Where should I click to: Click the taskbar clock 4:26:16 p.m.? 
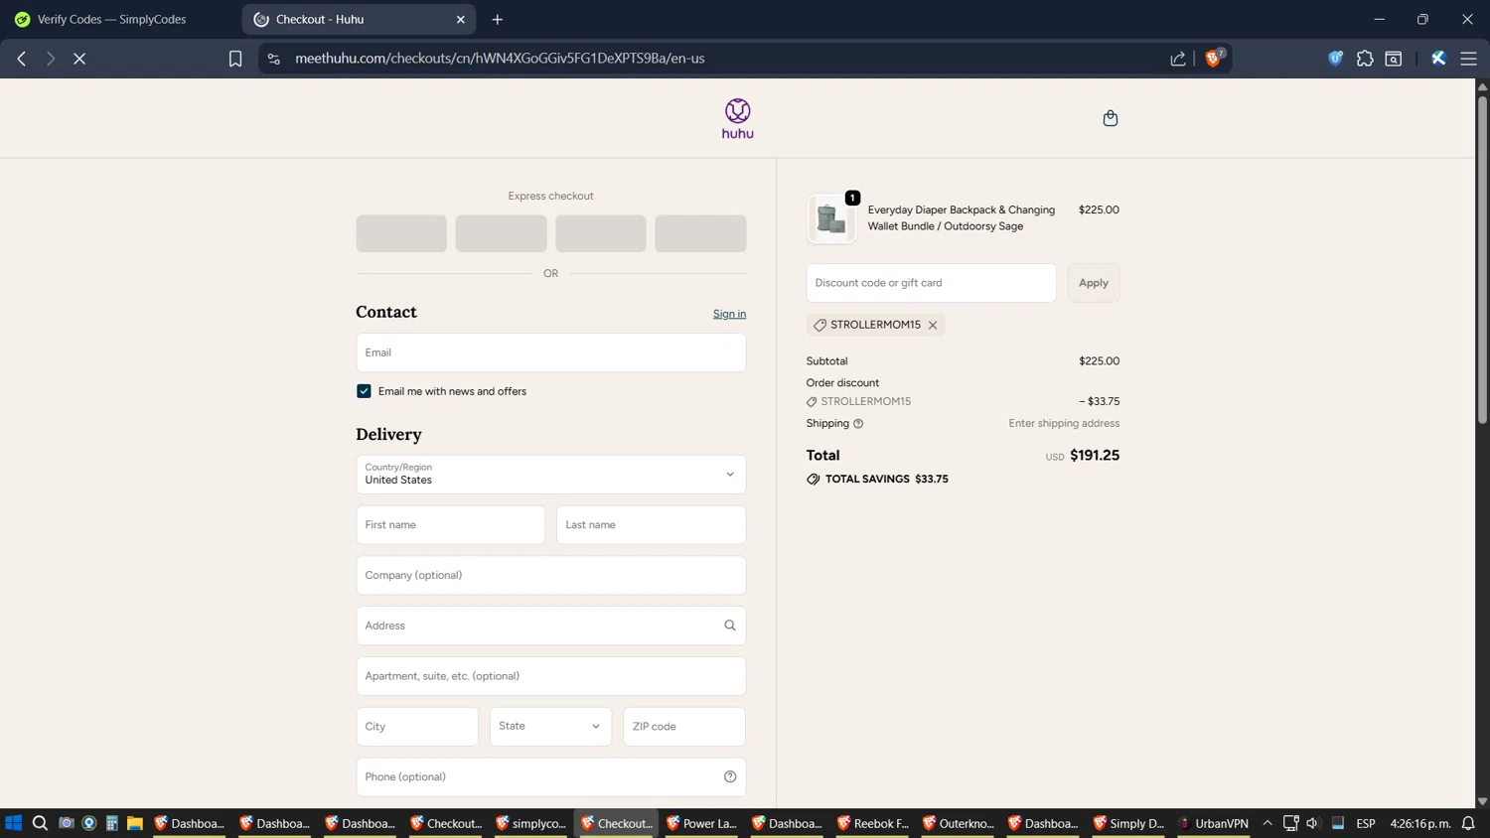(1420, 823)
